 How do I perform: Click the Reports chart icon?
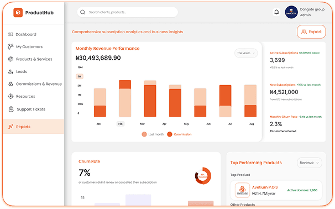tap(11, 127)
